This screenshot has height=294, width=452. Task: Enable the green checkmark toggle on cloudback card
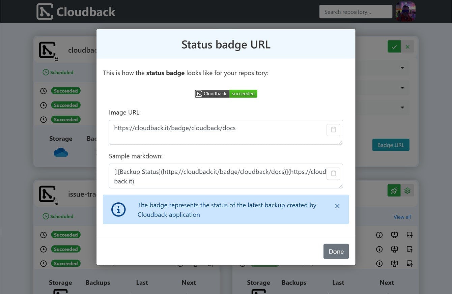(x=394, y=47)
